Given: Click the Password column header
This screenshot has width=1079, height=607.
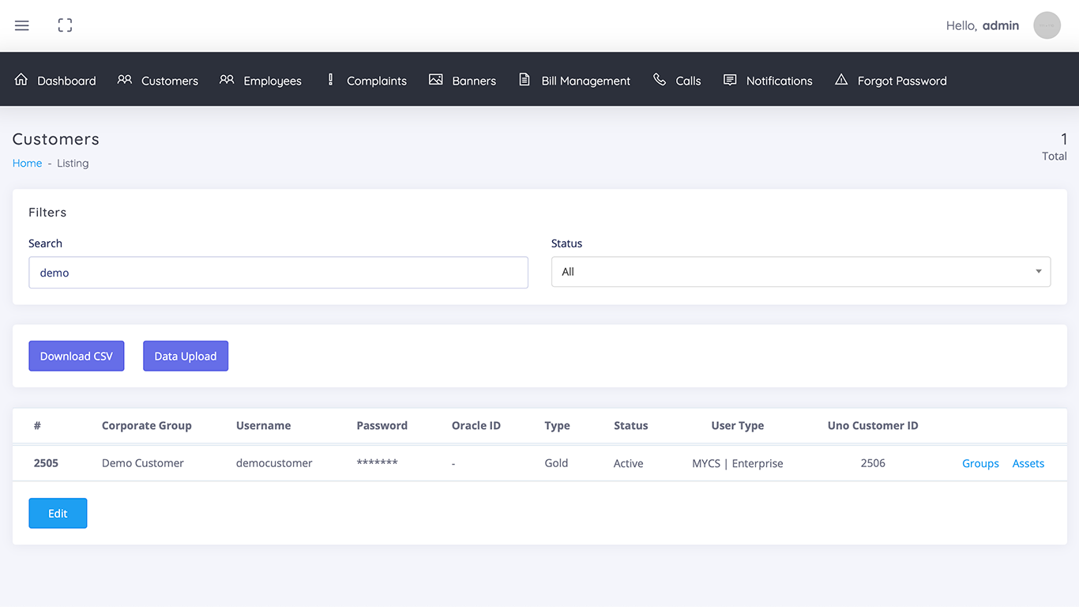Looking at the screenshot, I should pos(382,425).
